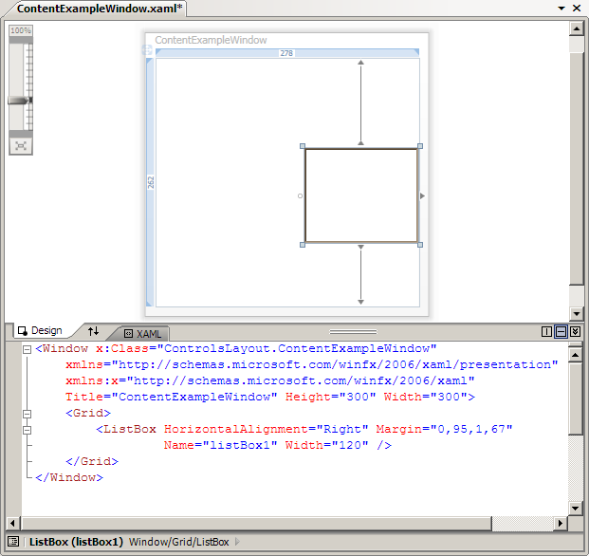Click XAML editor scroll down arrow
This screenshot has height=556, width=589.
pyautogui.click(x=575, y=509)
